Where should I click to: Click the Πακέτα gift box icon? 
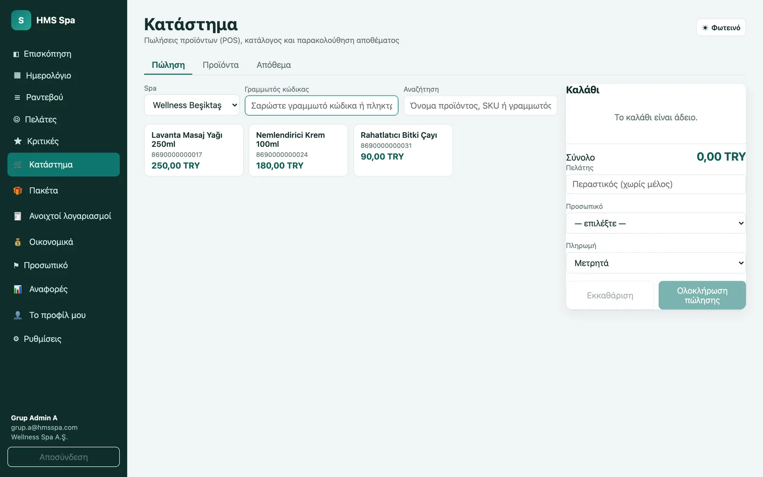[x=18, y=191]
